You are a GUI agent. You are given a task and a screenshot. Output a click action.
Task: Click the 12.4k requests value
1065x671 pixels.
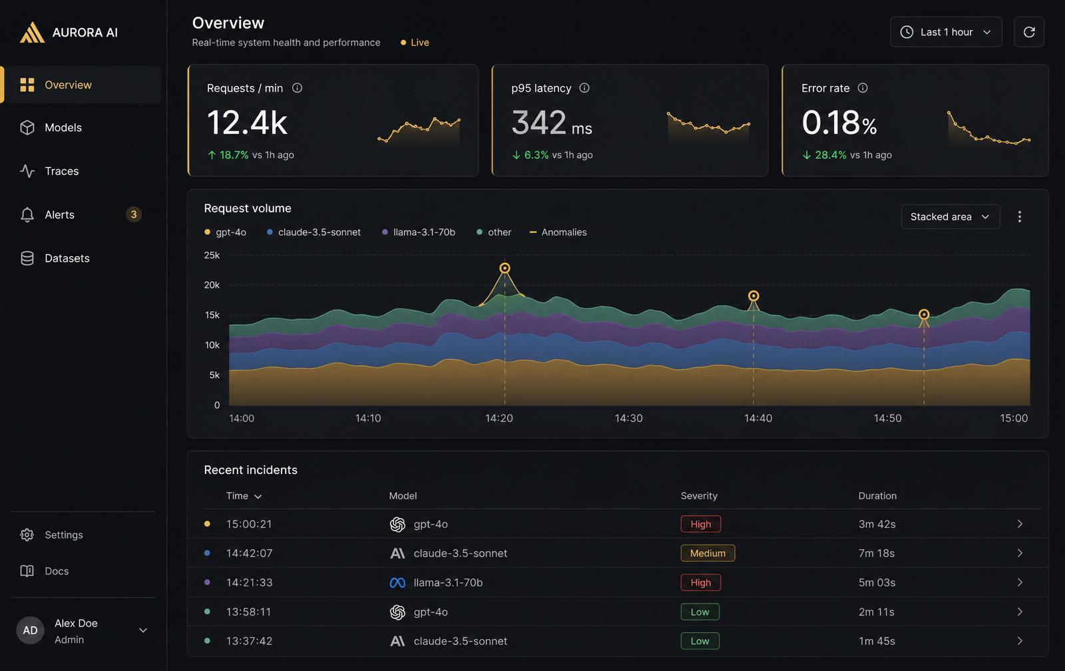click(247, 123)
